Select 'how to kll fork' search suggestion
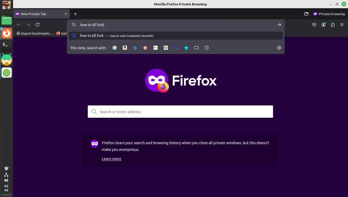Image resolution: width=348 pixels, height=197 pixels. tap(176, 36)
